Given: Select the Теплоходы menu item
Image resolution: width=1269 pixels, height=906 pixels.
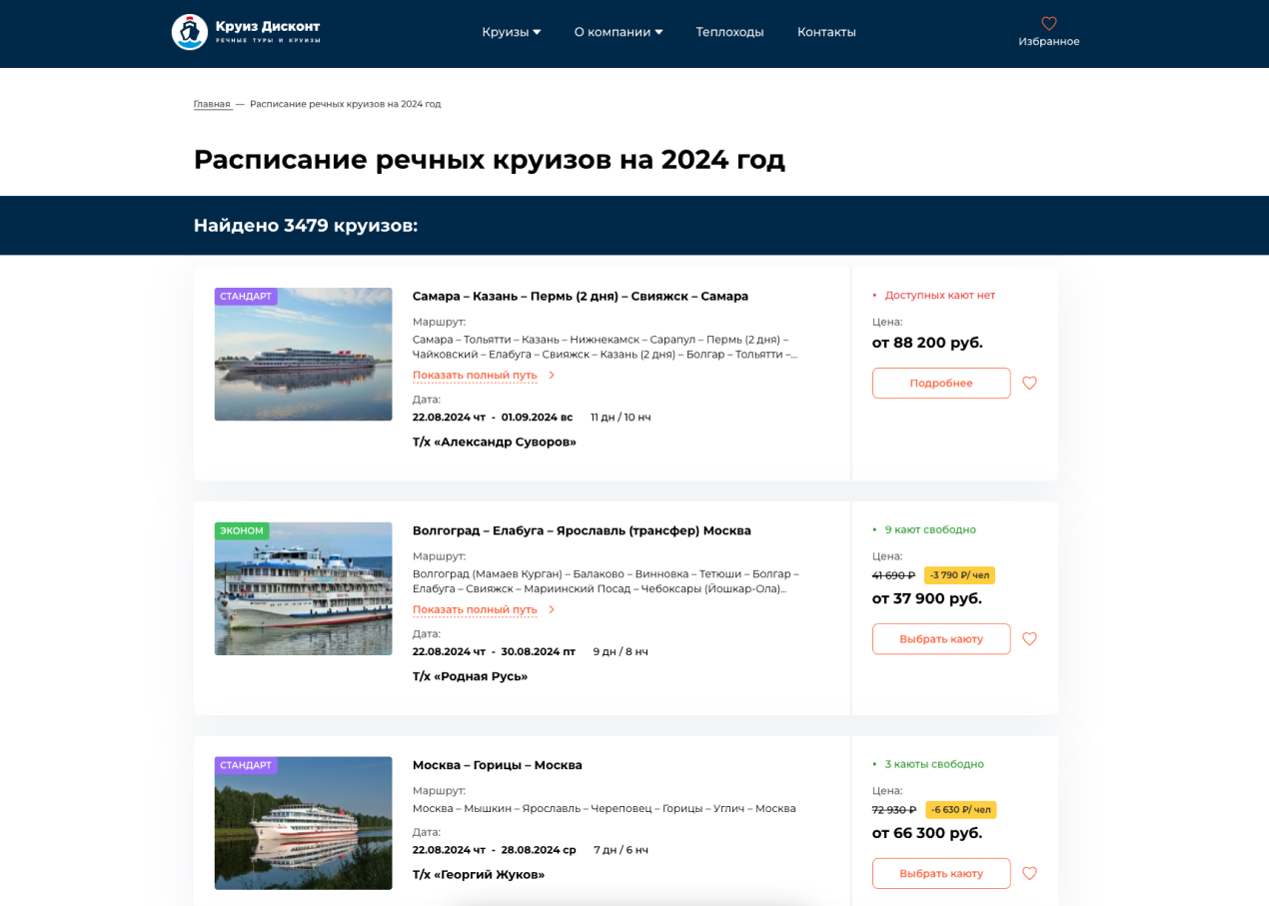Looking at the screenshot, I should pos(729,31).
